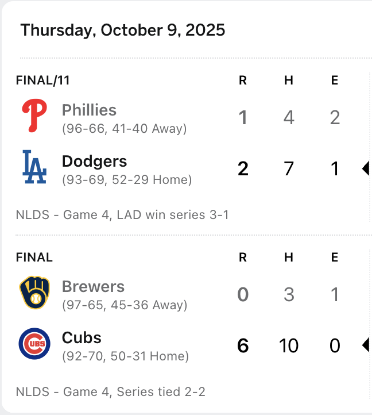This screenshot has height=415, width=372.
Task: Click the FINAL/11 game status
Action: click(x=43, y=80)
